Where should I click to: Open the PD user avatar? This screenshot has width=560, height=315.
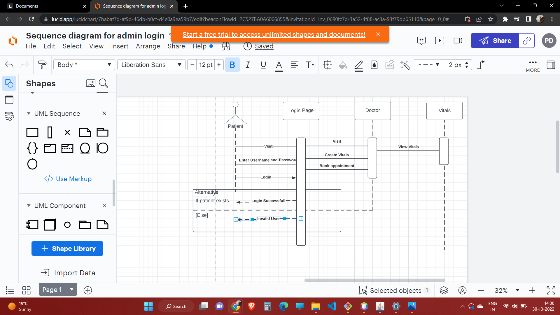click(x=549, y=41)
